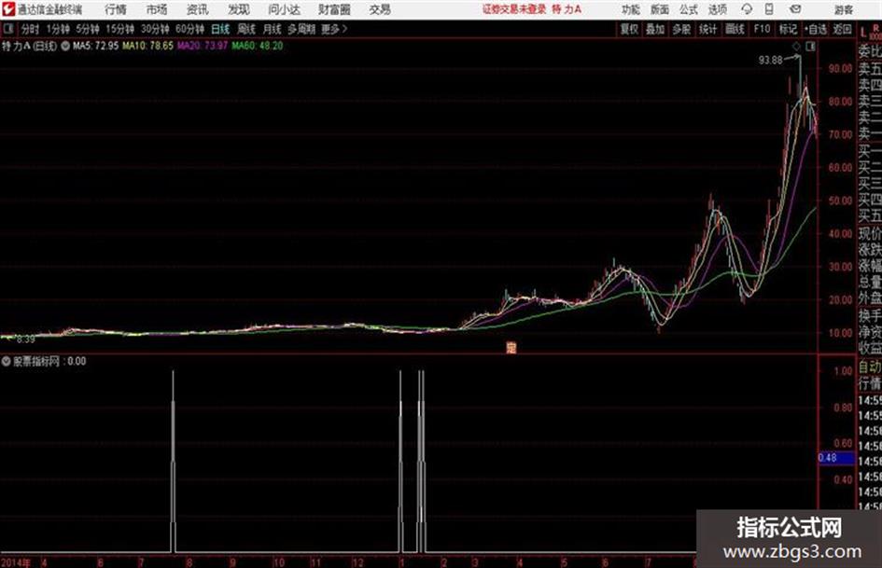Click the 叠加 overlay button

coord(655,29)
